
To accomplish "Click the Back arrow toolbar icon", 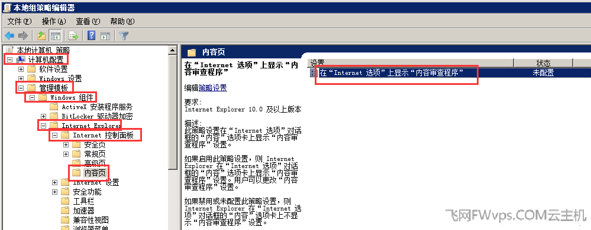I will [9, 36].
